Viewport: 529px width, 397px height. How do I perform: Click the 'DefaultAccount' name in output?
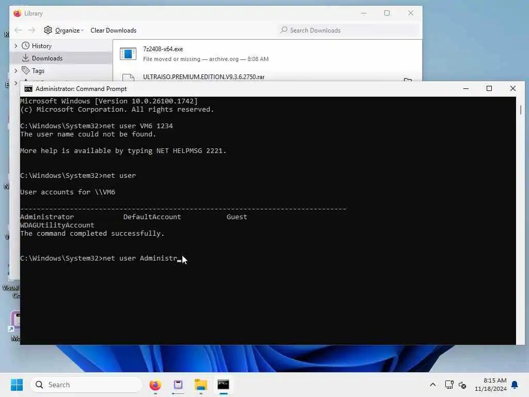[152, 217]
